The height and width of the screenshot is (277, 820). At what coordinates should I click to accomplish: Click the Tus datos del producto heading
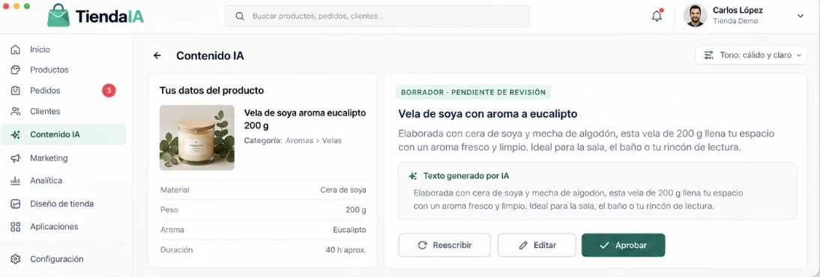click(x=211, y=91)
